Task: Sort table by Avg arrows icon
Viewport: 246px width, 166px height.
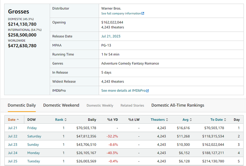Action: tap(191, 120)
